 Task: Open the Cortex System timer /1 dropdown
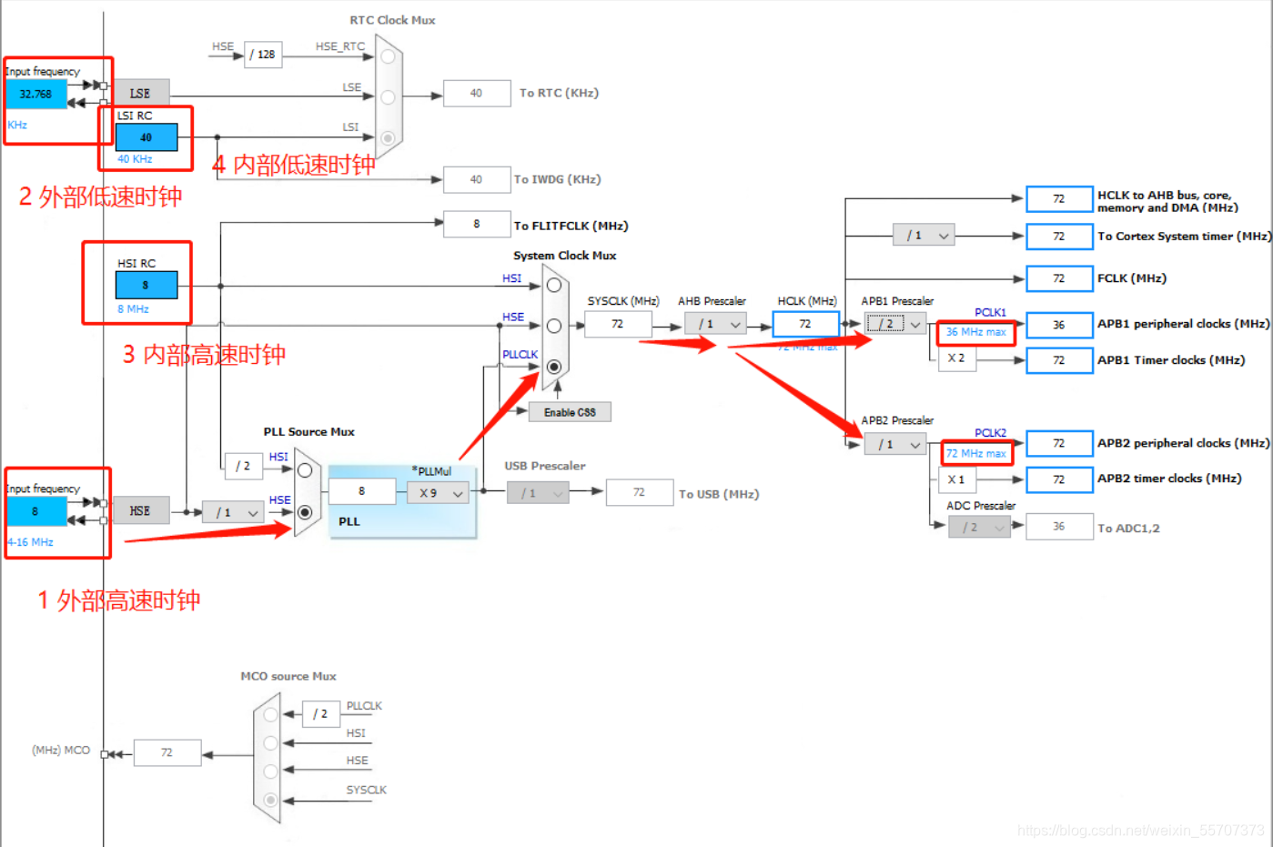(x=924, y=236)
